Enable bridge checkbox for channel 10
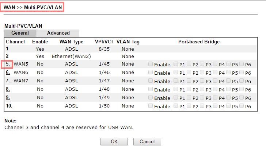 151,106
